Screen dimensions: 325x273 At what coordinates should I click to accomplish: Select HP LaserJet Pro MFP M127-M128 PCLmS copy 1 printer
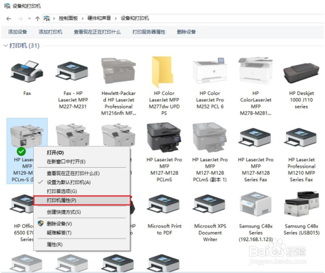pos(210,137)
